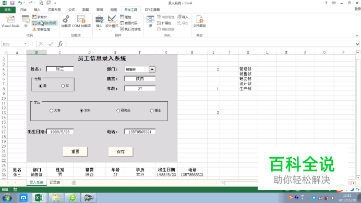Choose 研究生 education option
Image resolution: width=361 pixels, height=203 pixels.
point(124,111)
